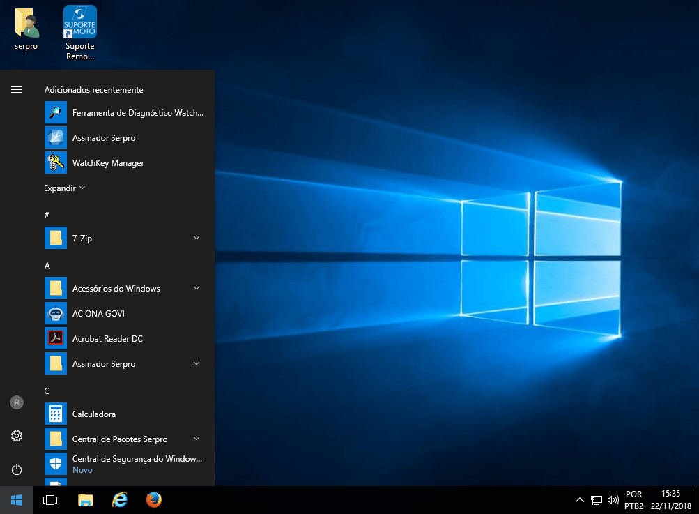This screenshot has height=514, width=699.
Task: Open the power options button
Action: click(x=17, y=469)
